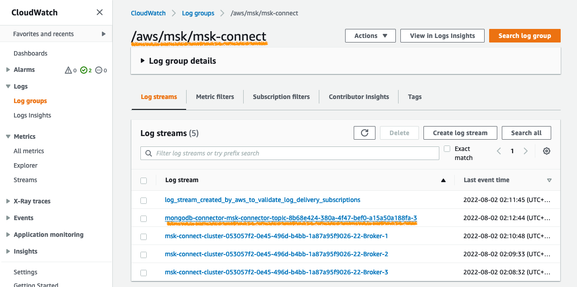Select checkbox for log_stream_created_by_aws row
The width and height of the screenshot is (577, 287).
(144, 200)
